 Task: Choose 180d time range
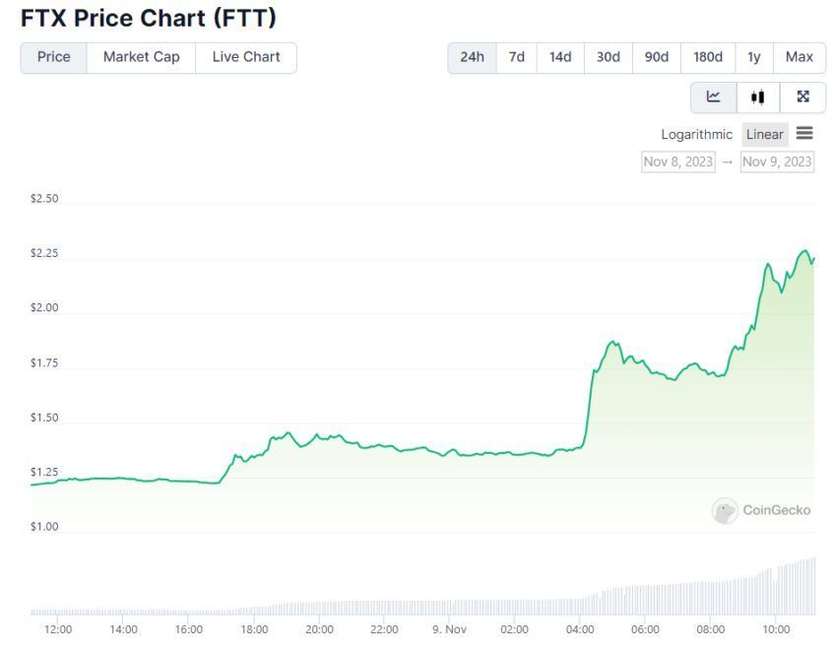(x=708, y=57)
